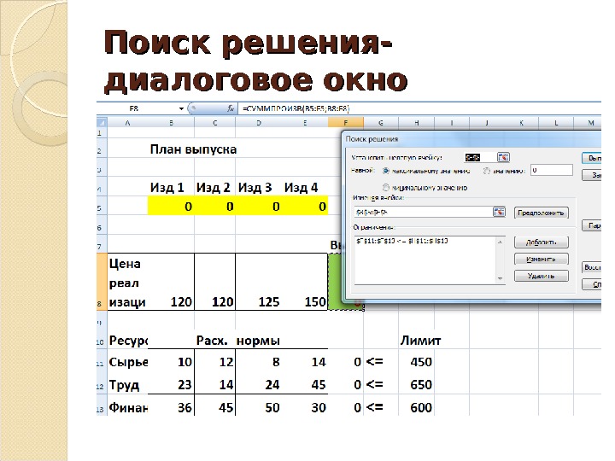Select the 'Изд 1' header cell
Screen dimensions: 615x461
[x=171, y=187]
